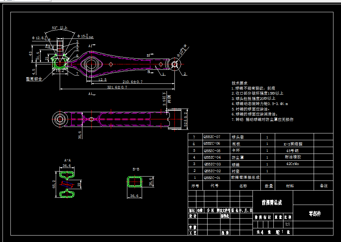This screenshot has width=341, height=242.
Task: Select the 'Φ10' diameter dimension at the bushing end
Action: pos(182,51)
